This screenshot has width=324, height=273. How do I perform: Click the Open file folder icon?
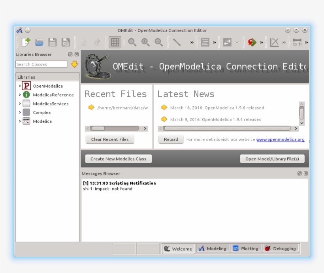(x=39, y=42)
